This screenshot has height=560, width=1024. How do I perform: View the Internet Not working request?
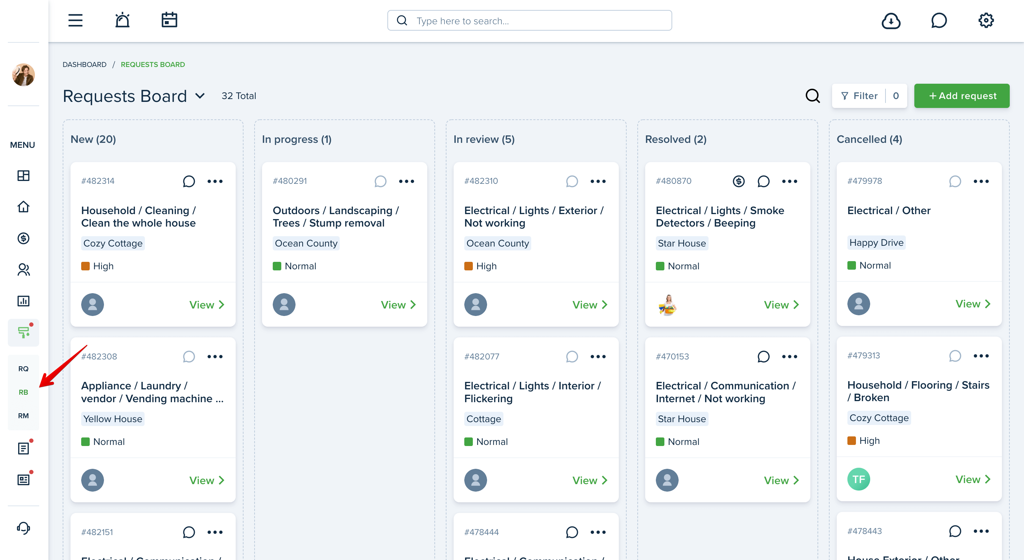tap(782, 481)
